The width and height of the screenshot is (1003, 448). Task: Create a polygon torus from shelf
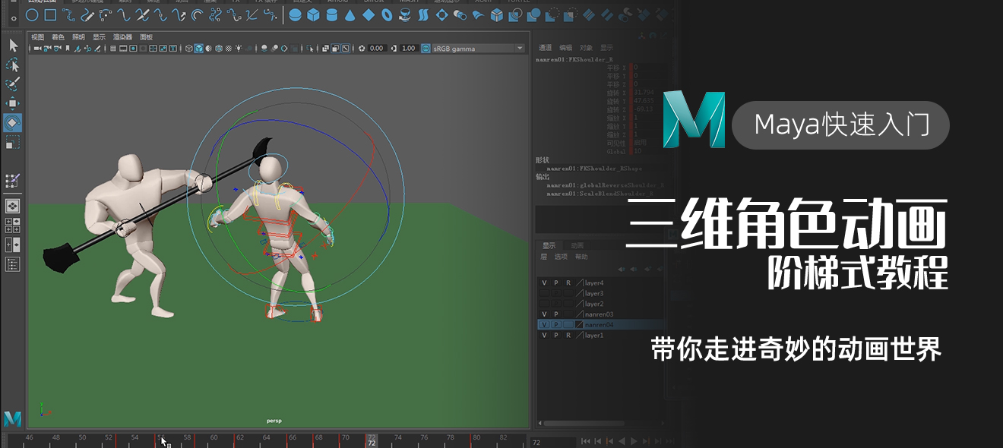coord(387,14)
